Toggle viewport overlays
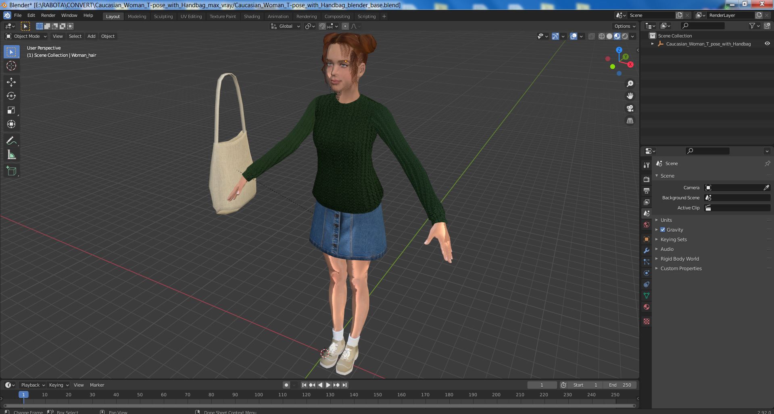Image resolution: width=774 pixels, height=414 pixels. click(x=574, y=36)
